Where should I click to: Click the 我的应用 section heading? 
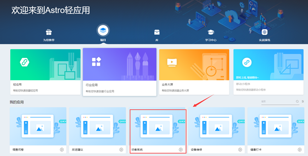click(17, 102)
